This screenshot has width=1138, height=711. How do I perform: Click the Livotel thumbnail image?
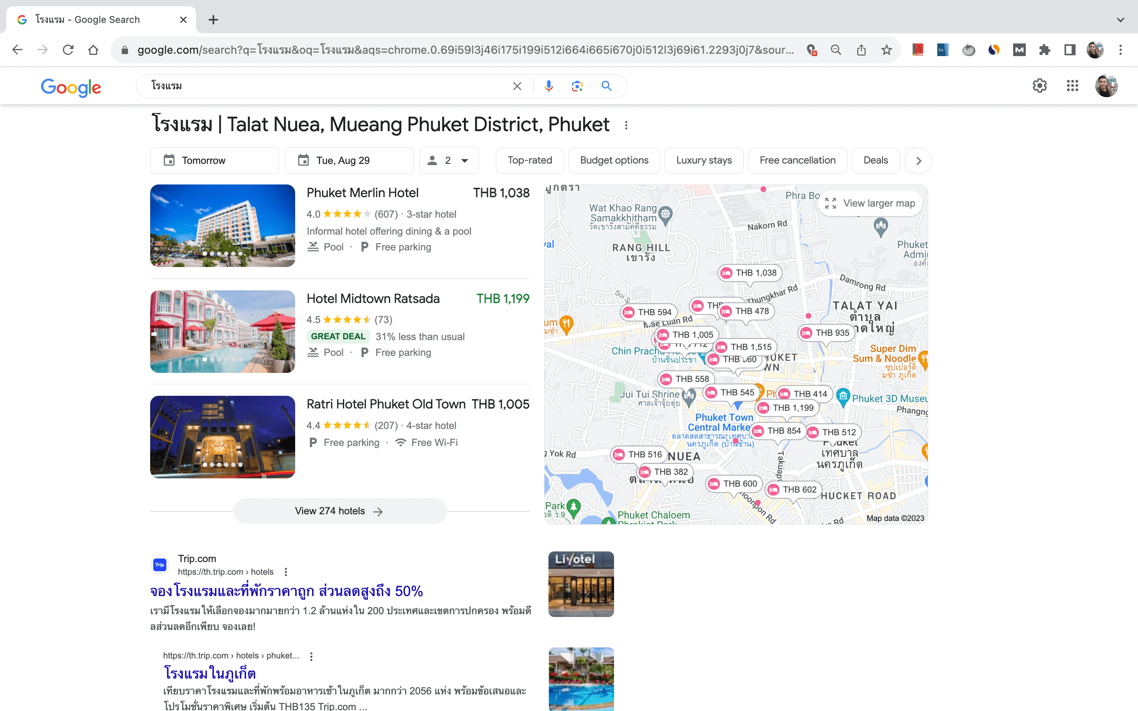pyautogui.click(x=581, y=584)
